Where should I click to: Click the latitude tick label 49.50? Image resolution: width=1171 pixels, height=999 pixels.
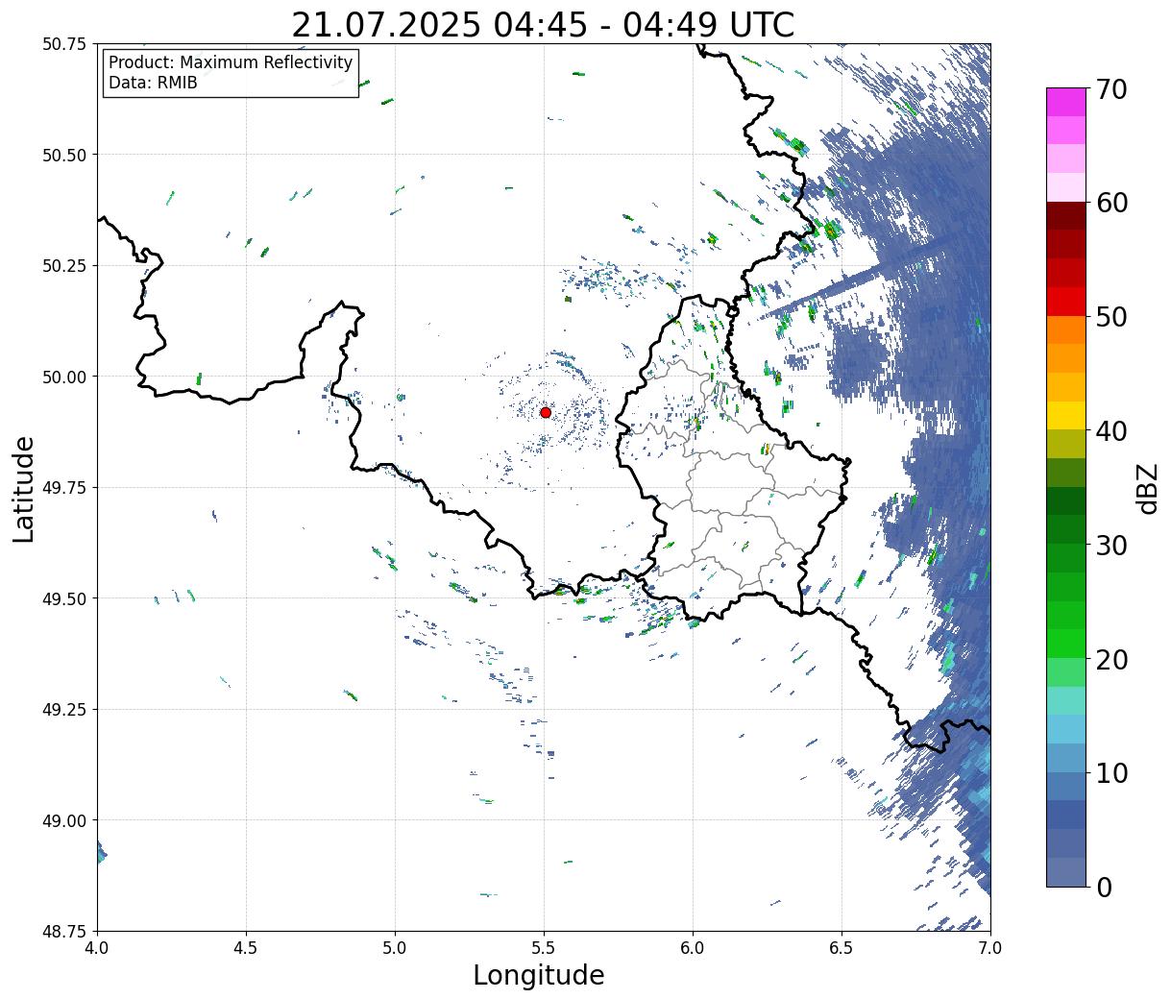tap(63, 598)
